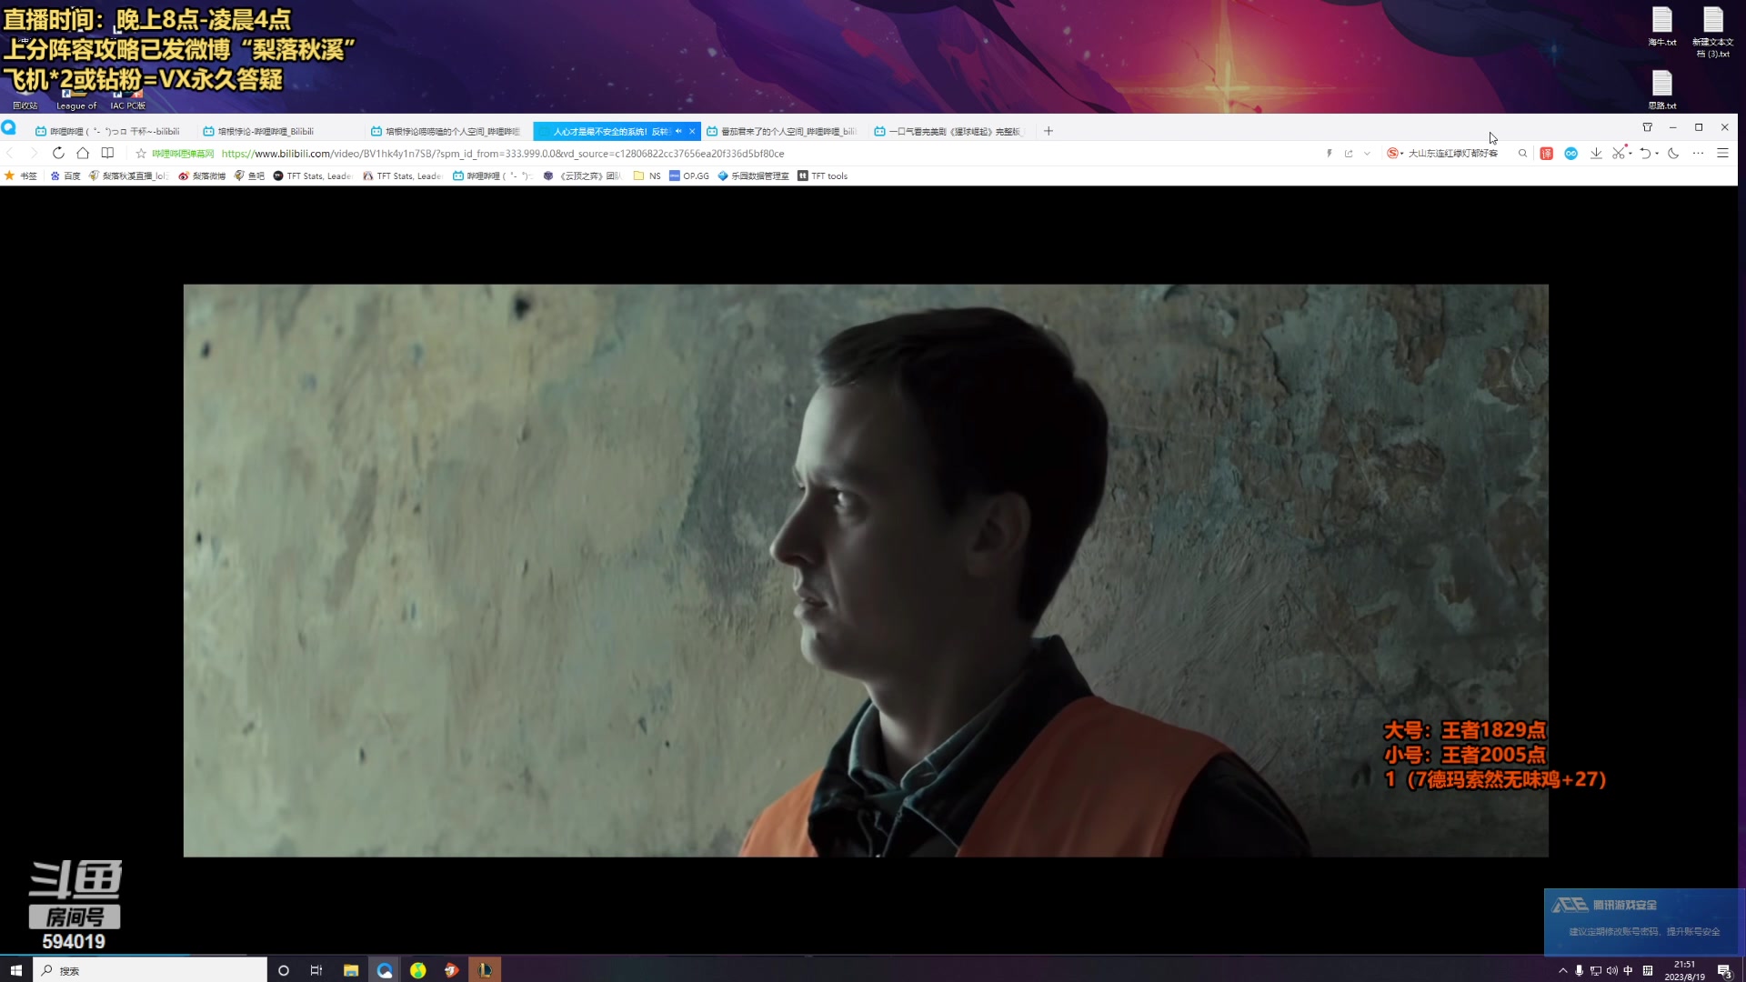Viewport: 1746px width, 982px height.
Task: Click the lightning speed mode icon
Action: click(x=1329, y=154)
